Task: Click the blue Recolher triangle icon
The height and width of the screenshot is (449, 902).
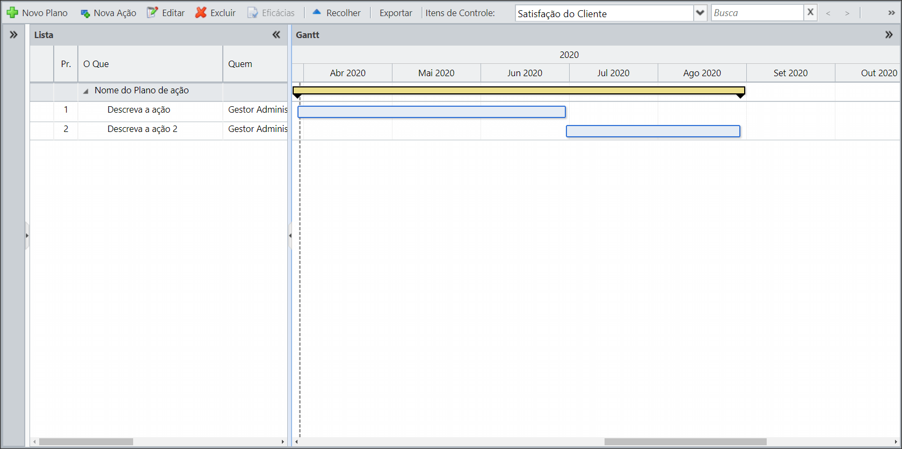Action: 317,11
